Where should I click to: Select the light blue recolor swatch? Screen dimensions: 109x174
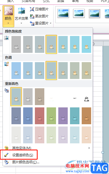pos(28,135)
